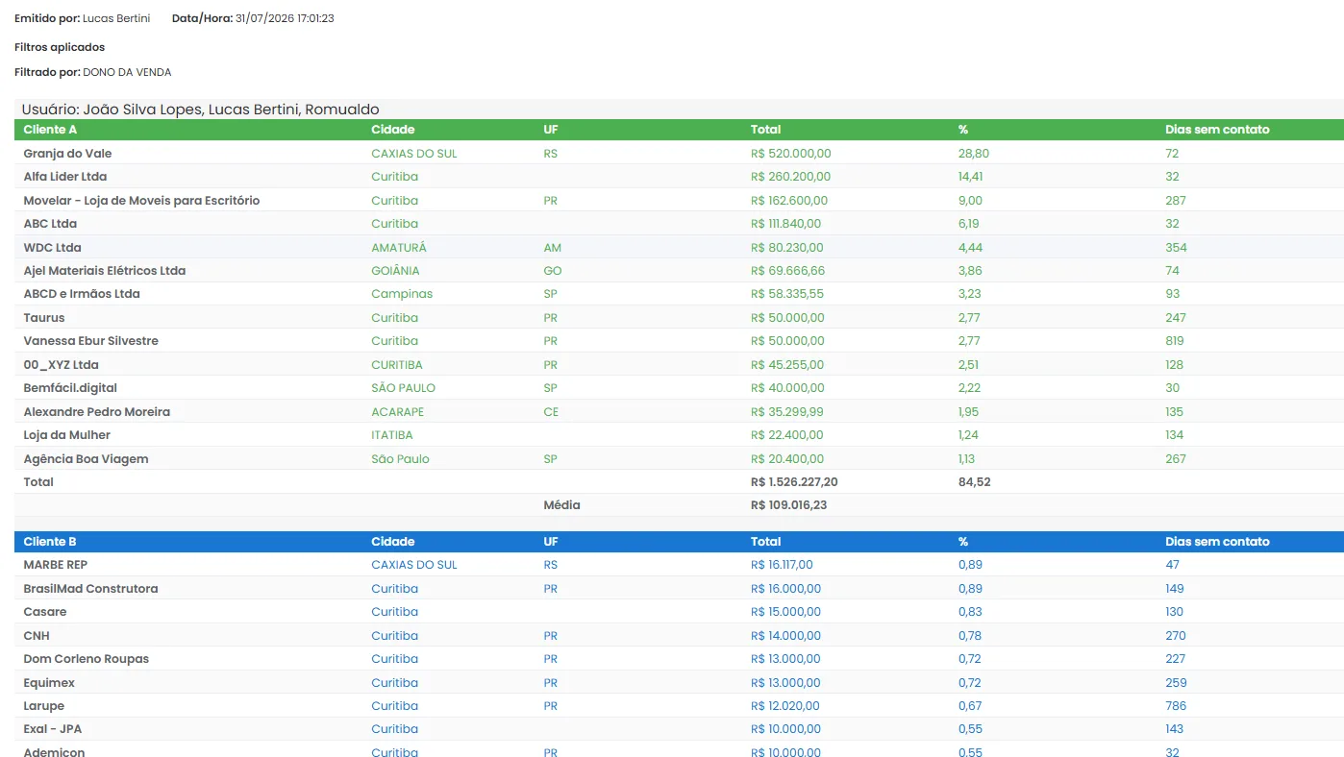Select the 'Taurus' client row
This screenshot has height=757, width=1344.
(x=679, y=318)
